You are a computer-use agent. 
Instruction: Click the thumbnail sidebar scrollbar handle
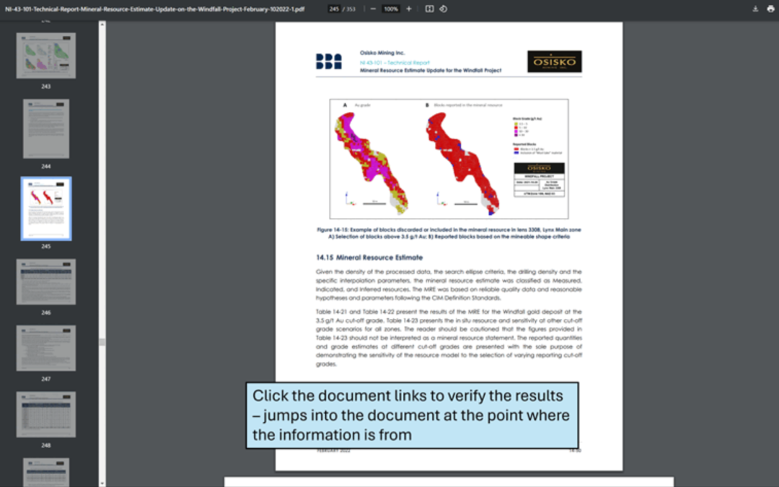102,341
